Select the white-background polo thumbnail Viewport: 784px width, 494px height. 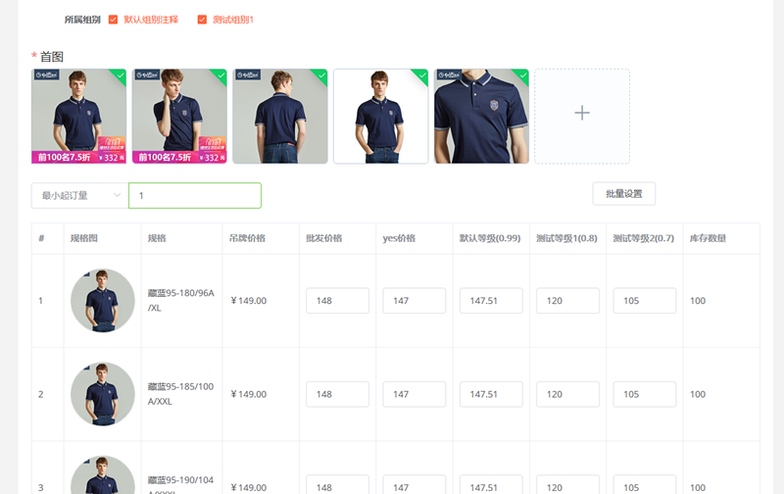pyautogui.click(x=380, y=116)
